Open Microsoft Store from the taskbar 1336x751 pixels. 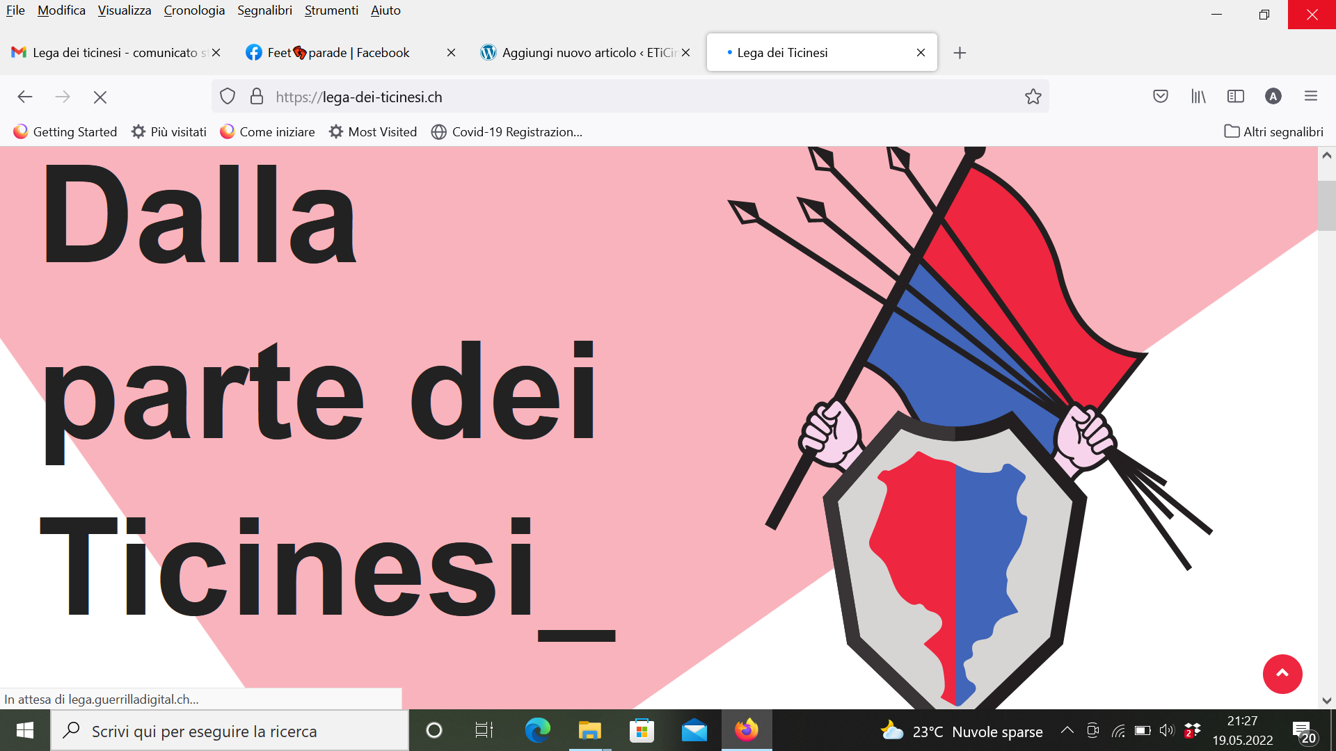click(x=642, y=730)
